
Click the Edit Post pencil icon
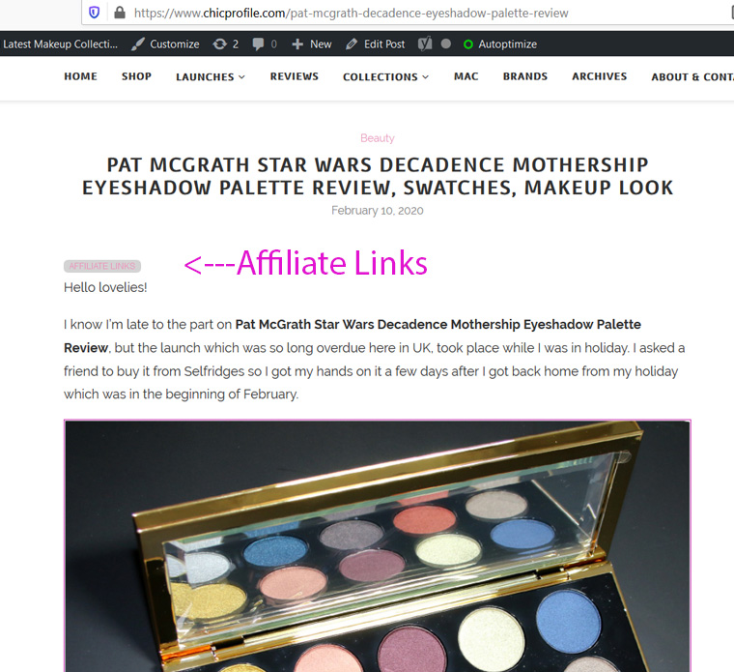pyautogui.click(x=352, y=44)
